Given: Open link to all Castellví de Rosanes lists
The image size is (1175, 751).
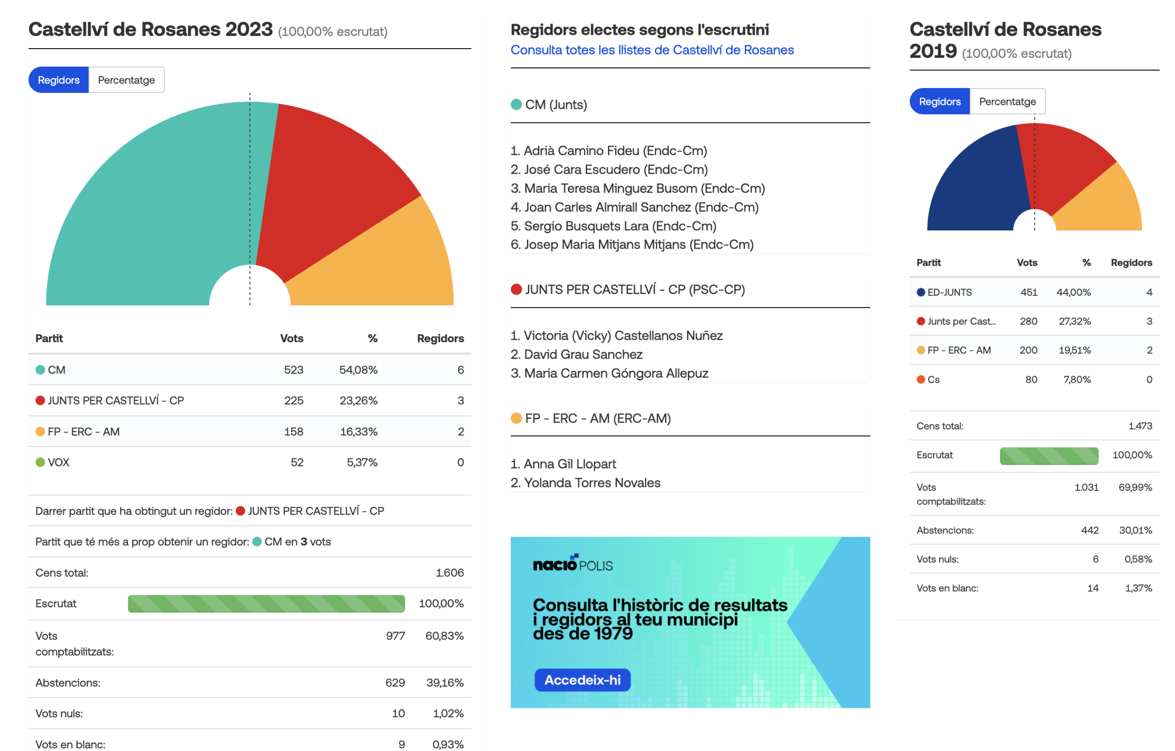Looking at the screenshot, I should point(652,50).
